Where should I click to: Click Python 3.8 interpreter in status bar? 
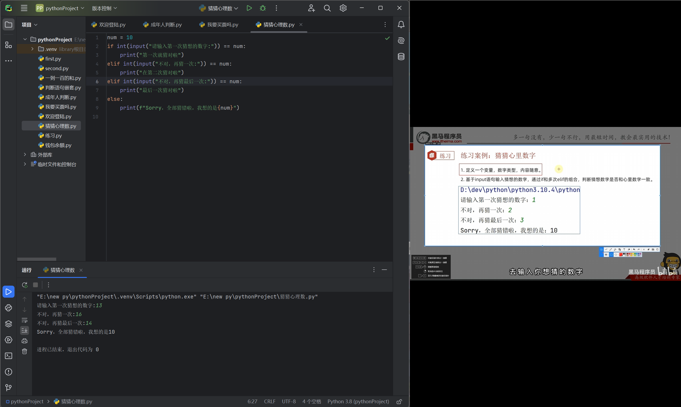358,401
